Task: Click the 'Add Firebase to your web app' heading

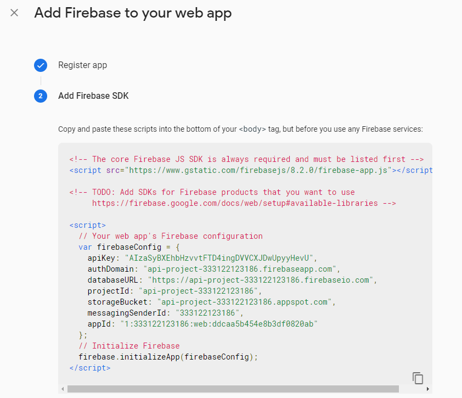Action: click(133, 13)
